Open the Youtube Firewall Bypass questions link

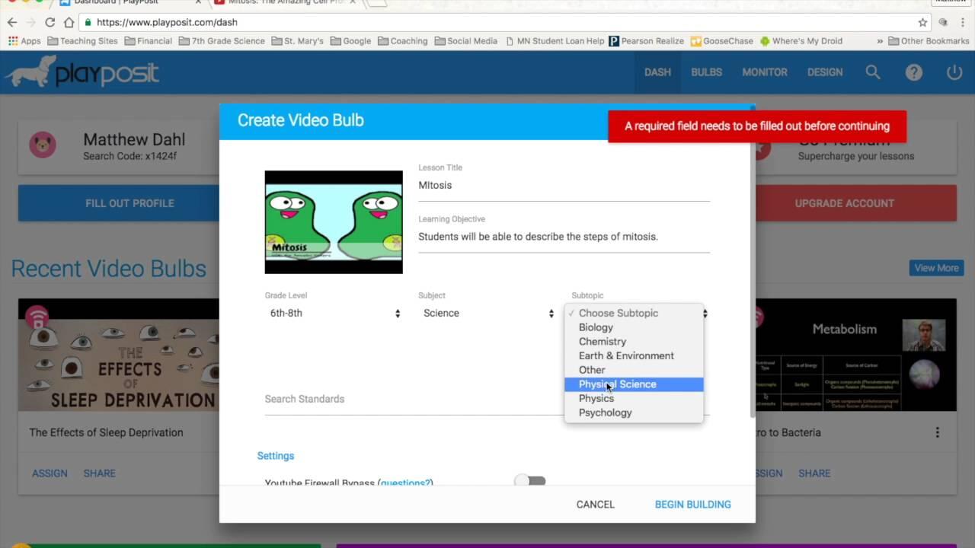[405, 483]
